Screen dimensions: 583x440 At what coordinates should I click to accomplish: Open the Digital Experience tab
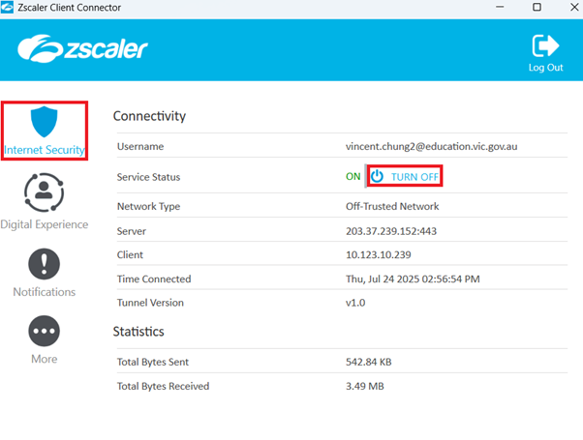45,201
